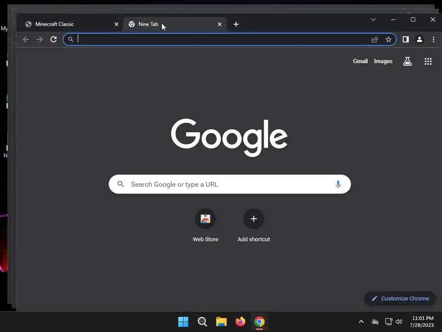This screenshot has width=442, height=332.
Task: Open a new tab with plus button
Action: click(236, 24)
